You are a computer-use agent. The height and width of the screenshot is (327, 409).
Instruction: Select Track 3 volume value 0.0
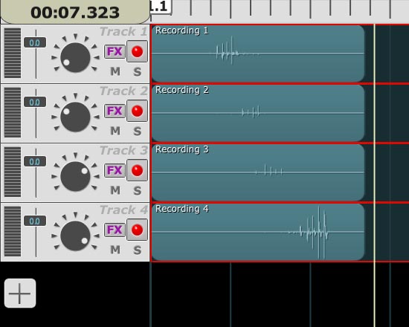pos(35,161)
